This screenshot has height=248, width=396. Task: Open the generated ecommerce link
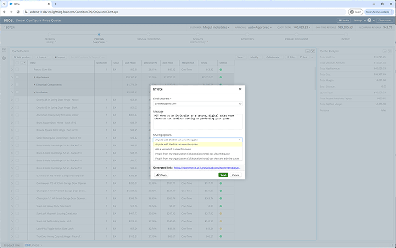[x=207, y=168]
